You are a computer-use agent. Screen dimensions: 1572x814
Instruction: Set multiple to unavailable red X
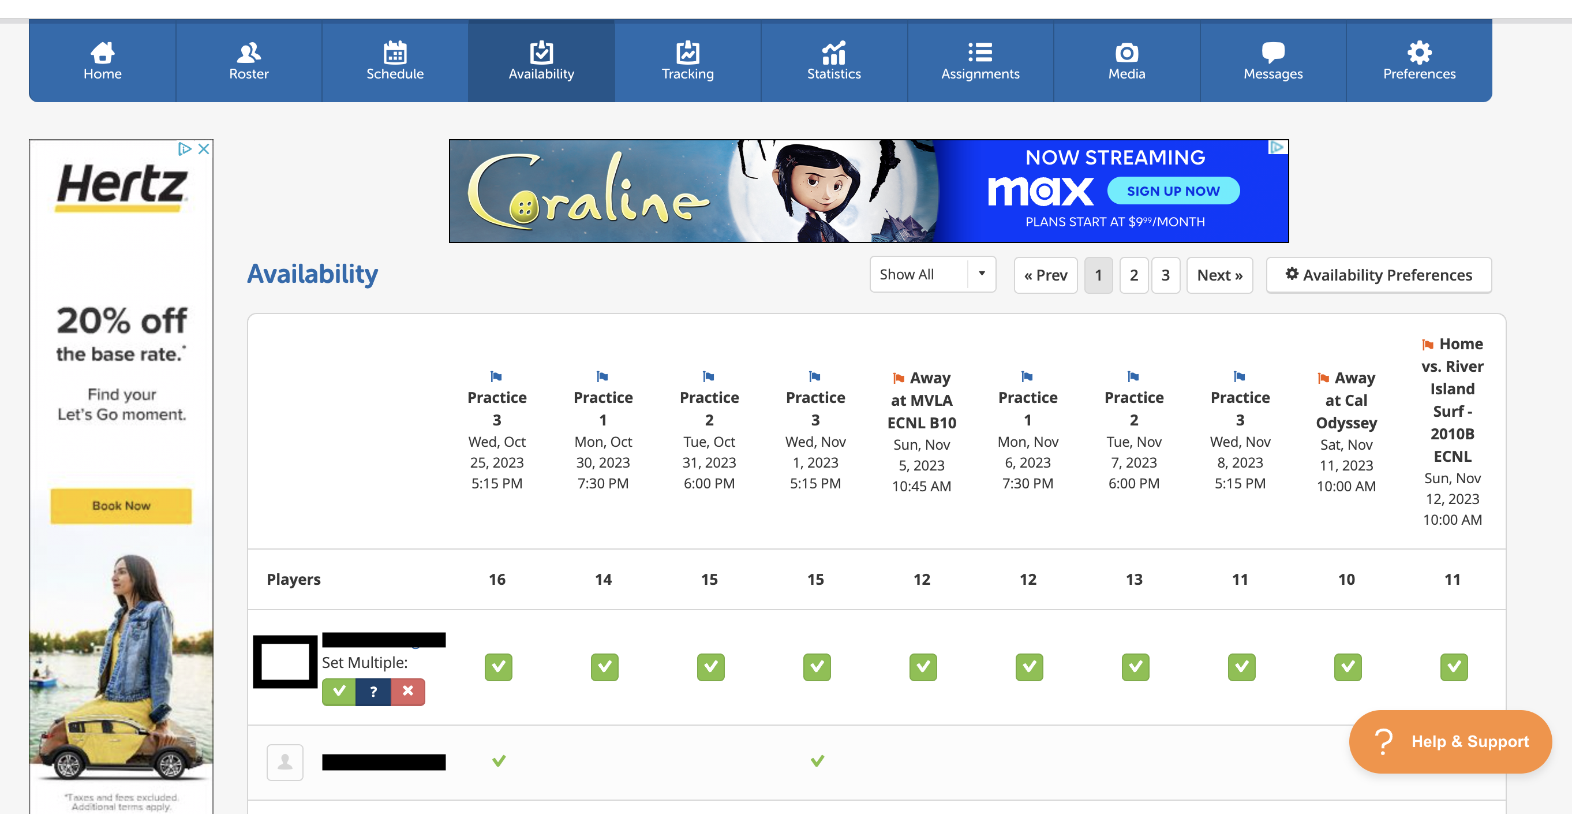pos(407,691)
